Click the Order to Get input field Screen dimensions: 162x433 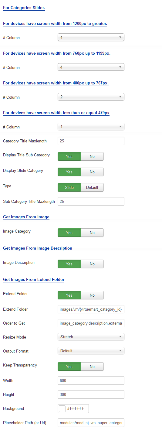pyautogui.click(x=91, y=323)
